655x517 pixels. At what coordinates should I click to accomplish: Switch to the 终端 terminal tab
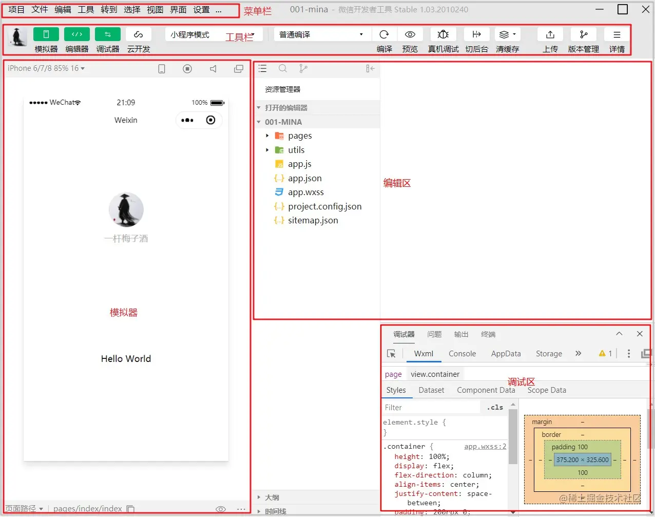click(488, 334)
